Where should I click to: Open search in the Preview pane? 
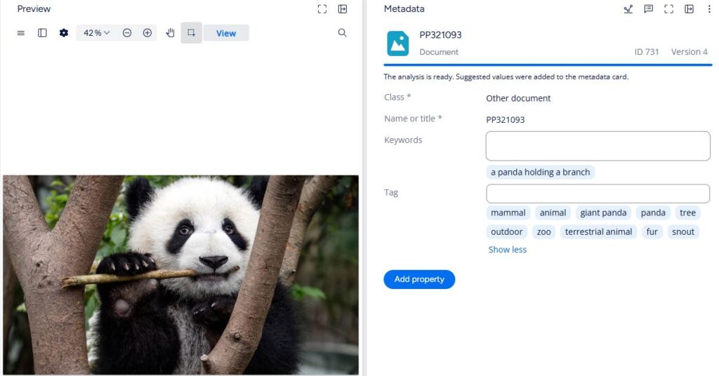tap(342, 33)
